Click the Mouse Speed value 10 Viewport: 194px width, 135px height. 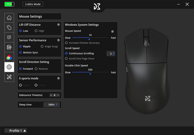click(x=90, y=35)
